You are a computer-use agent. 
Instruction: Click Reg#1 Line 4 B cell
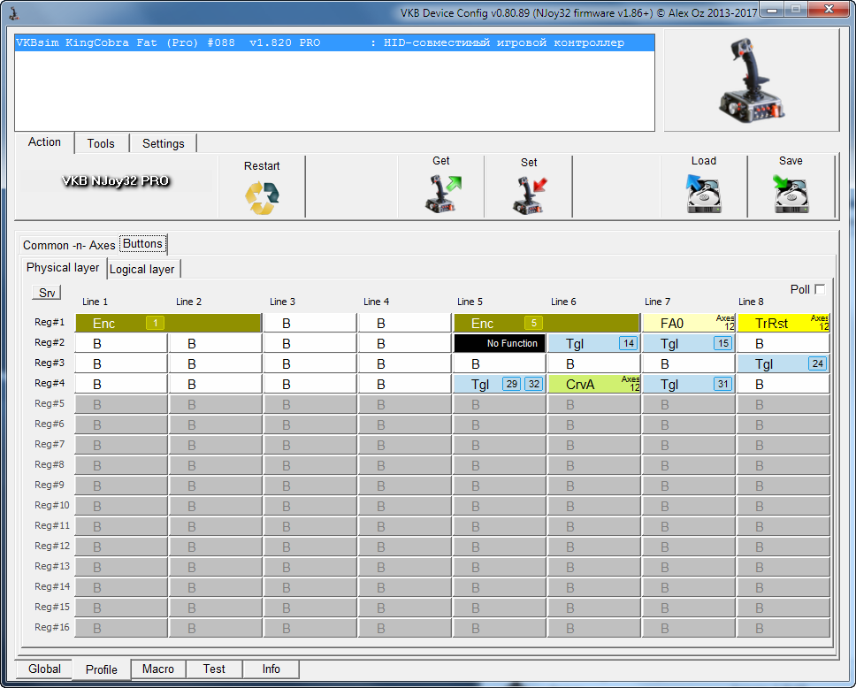tap(404, 324)
